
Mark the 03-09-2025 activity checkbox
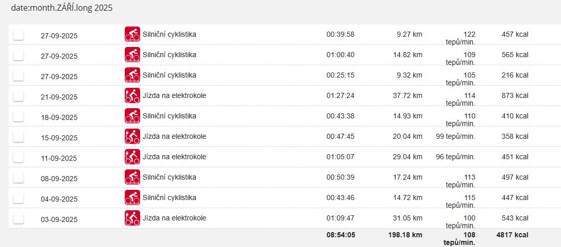pyautogui.click(x=18, y=218)
